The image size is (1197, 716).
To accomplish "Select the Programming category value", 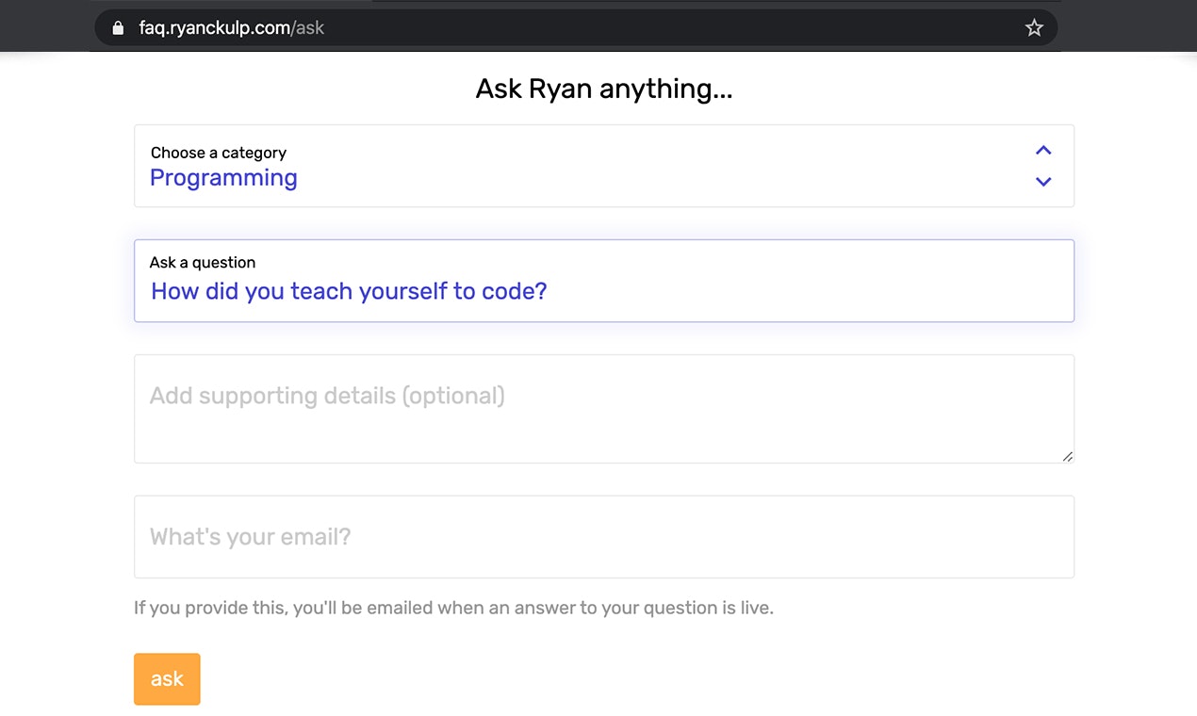I will (x=223, y=177).
